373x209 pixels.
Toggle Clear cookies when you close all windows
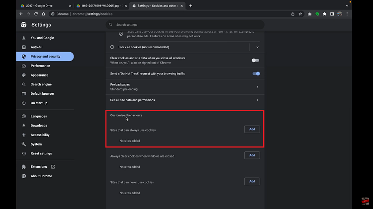coord(256,61)
